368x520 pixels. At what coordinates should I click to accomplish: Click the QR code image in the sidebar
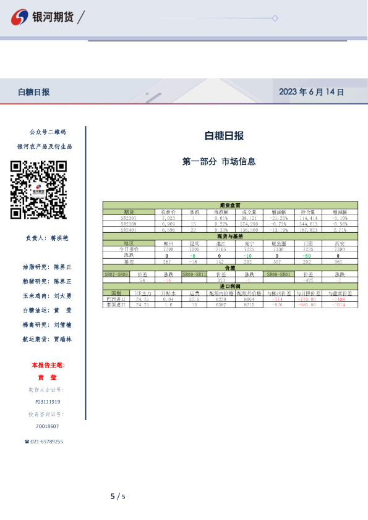pos(38,190)
